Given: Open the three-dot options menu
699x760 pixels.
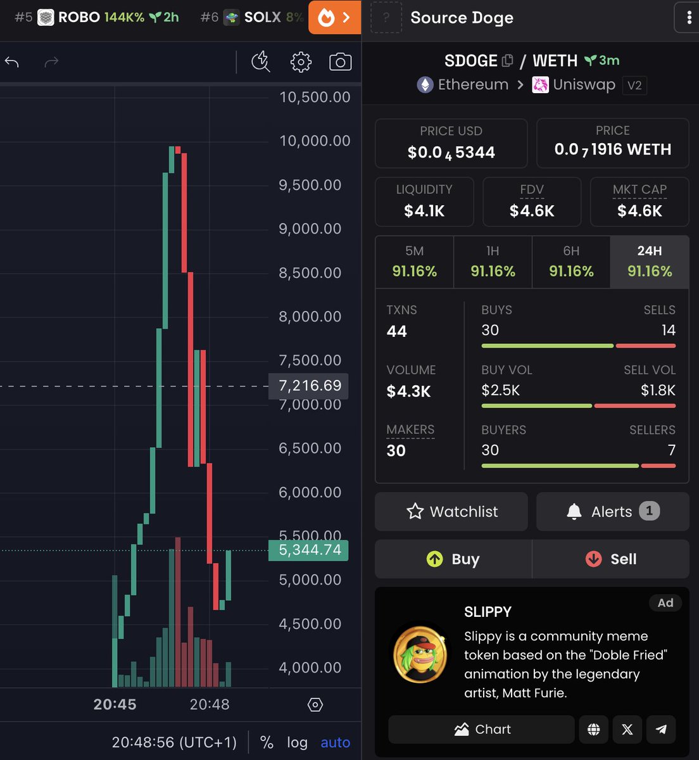Looking at the screenshot, I should tap(689, 18).
